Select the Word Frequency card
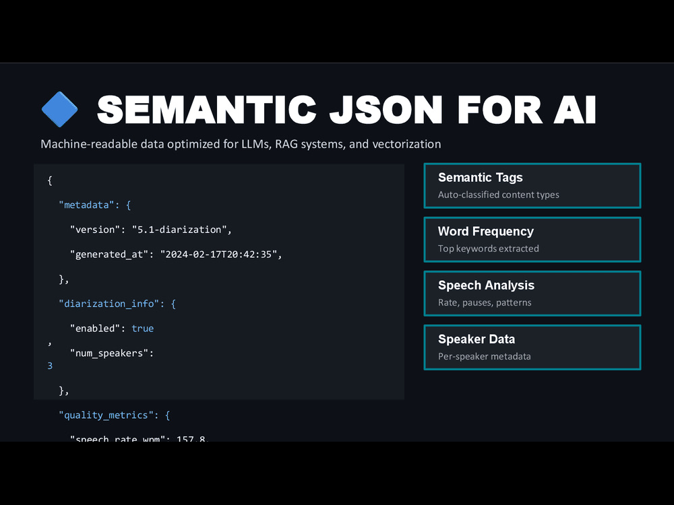The image size is (674, 505). (532, 240)
